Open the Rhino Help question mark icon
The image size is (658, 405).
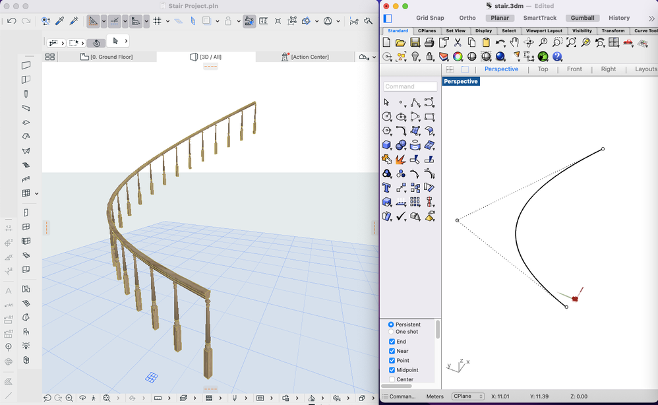coord(557,57)
